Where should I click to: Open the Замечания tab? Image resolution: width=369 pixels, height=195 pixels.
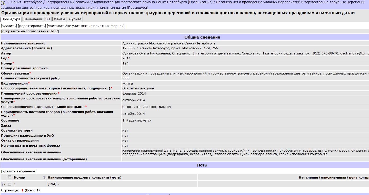(x=33, y=19)
